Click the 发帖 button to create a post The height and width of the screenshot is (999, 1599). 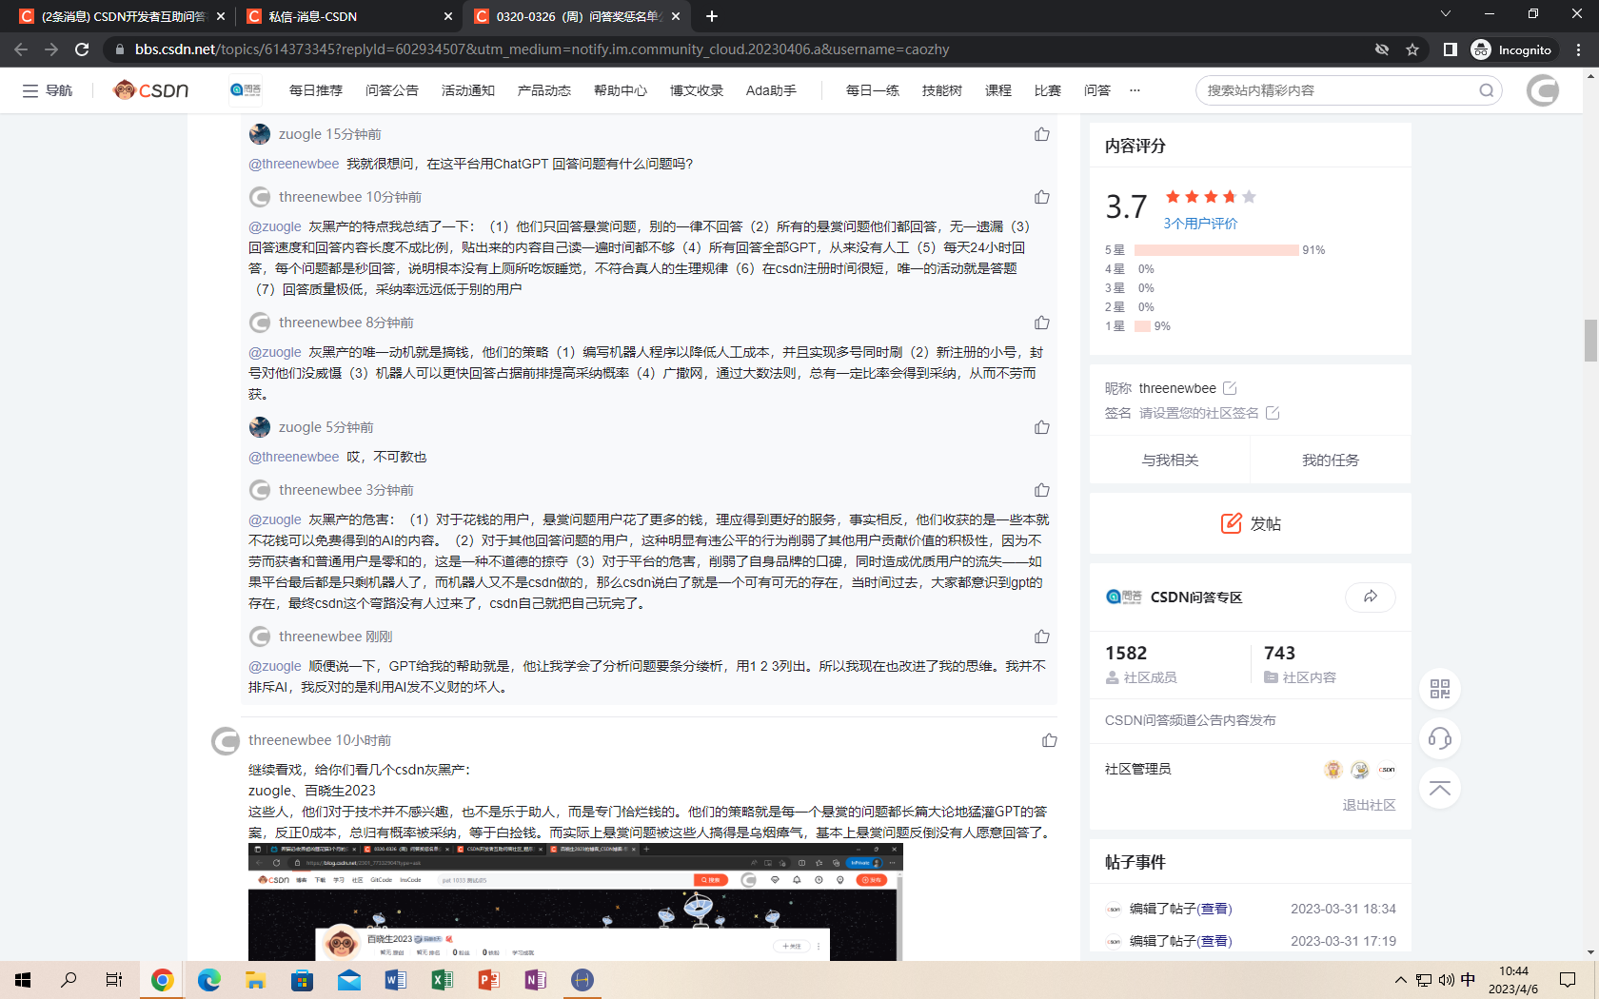1250,523
